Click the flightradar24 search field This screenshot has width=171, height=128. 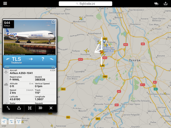point(85,4)
